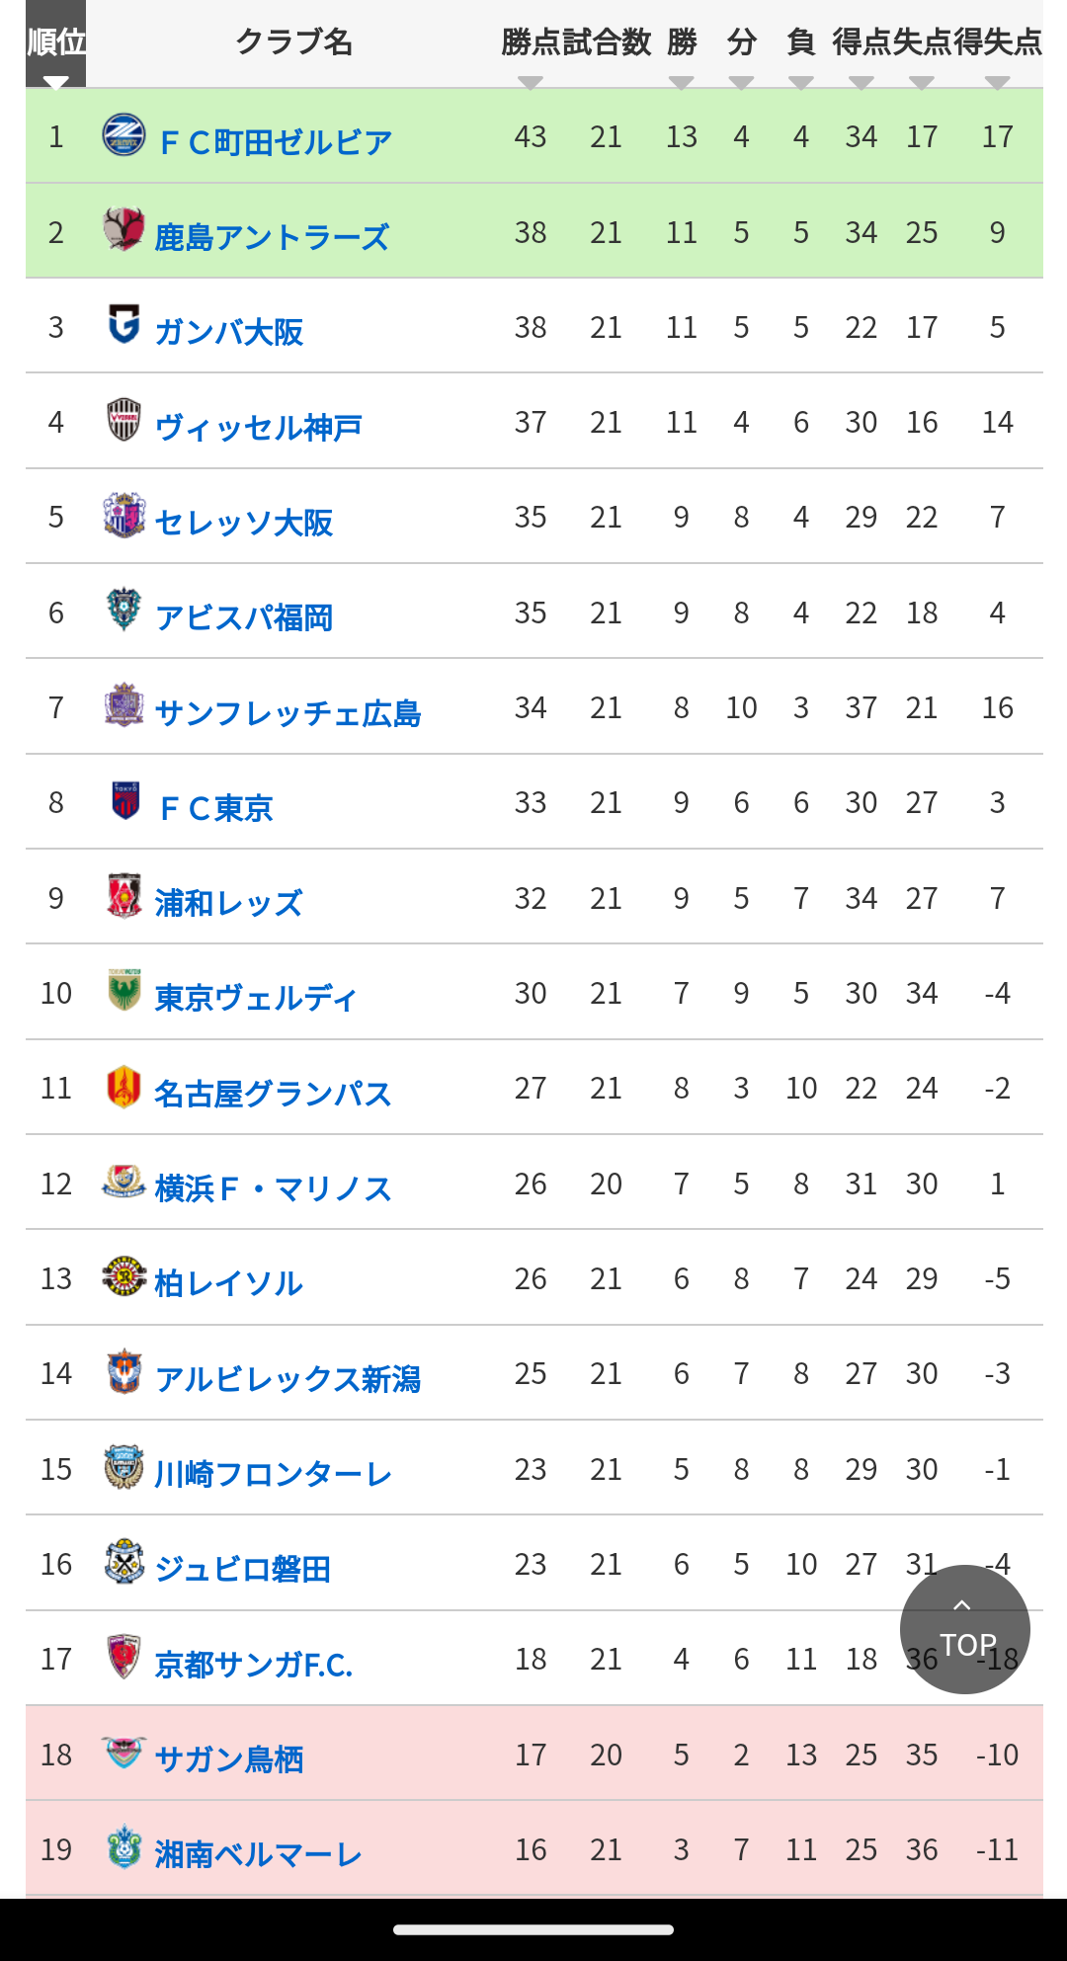This screenshot has height=1961, width=1067.
Task: Tap the home indicator bar
Action: [533, 1929]
